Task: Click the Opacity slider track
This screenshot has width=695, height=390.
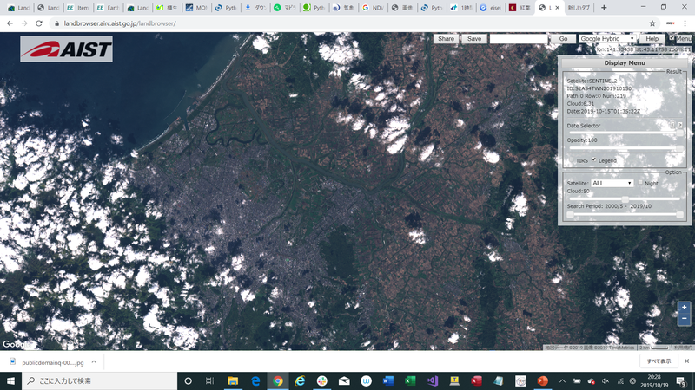Action: point(621,148)
